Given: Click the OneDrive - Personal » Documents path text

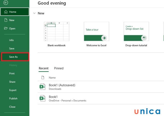Looking at the screenshot, I should (x=68, y=101).
